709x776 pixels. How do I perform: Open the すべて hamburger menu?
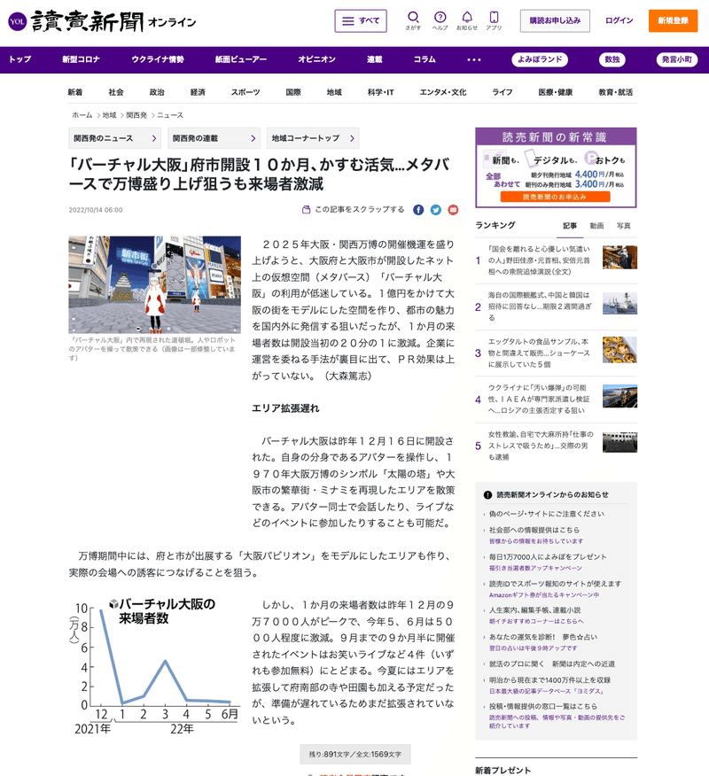[x=361, y=20]
